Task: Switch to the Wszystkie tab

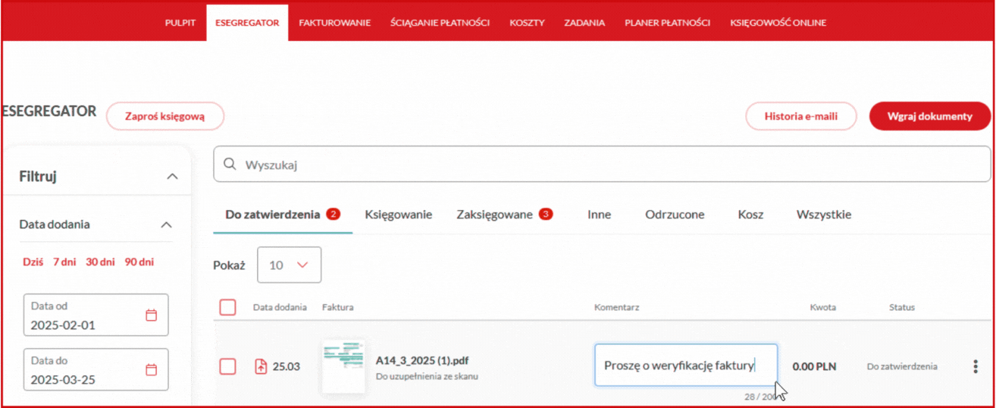Action: (824, 215)
